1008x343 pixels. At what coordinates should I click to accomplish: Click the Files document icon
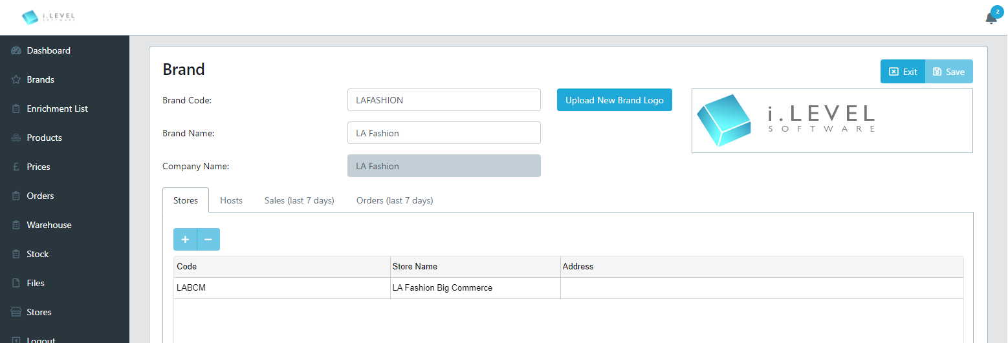coord(16,283)
